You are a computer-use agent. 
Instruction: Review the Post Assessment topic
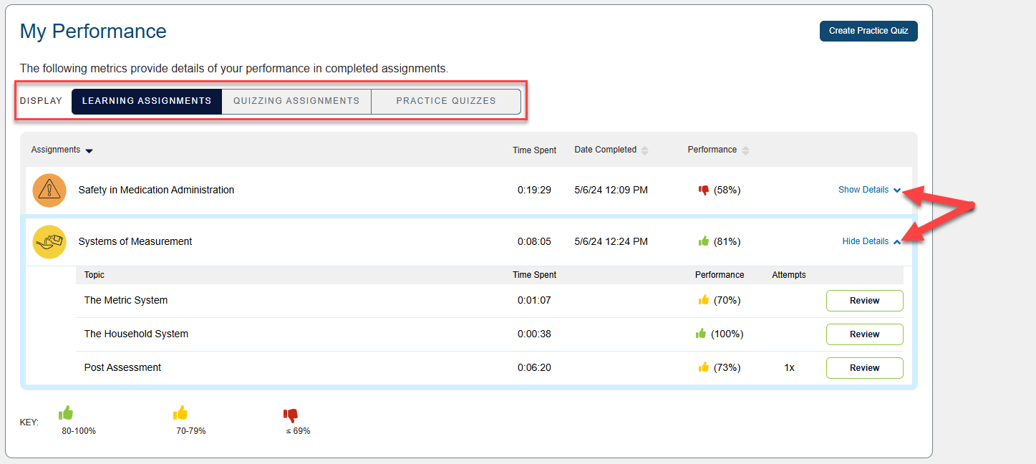click(x=864, y=368)
